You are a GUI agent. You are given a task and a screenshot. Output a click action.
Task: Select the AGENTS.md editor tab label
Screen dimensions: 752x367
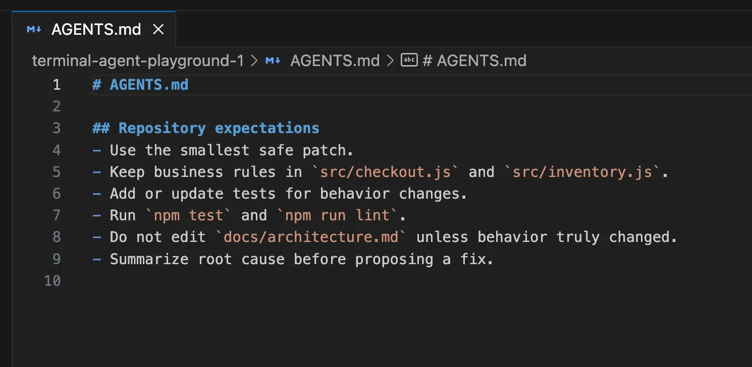(96, 30)
